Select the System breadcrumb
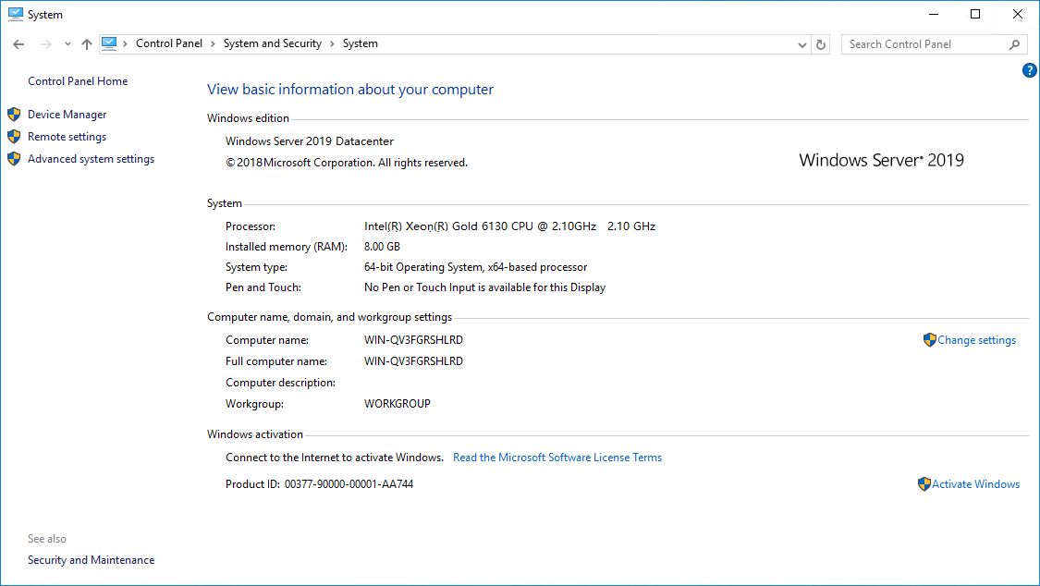 coord(361,43)
